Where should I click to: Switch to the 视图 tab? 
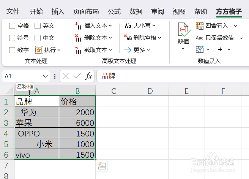179,12
